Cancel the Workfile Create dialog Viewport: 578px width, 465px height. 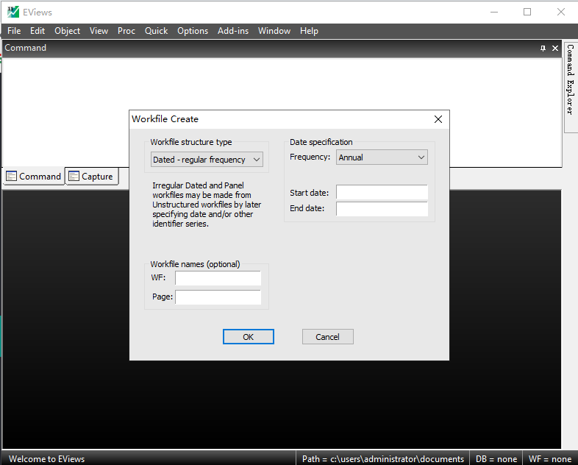(328, 337)
